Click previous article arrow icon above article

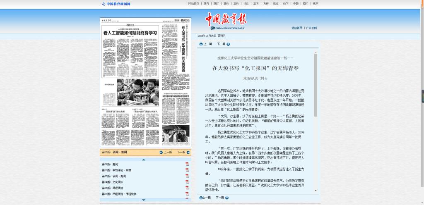point(201,44)
